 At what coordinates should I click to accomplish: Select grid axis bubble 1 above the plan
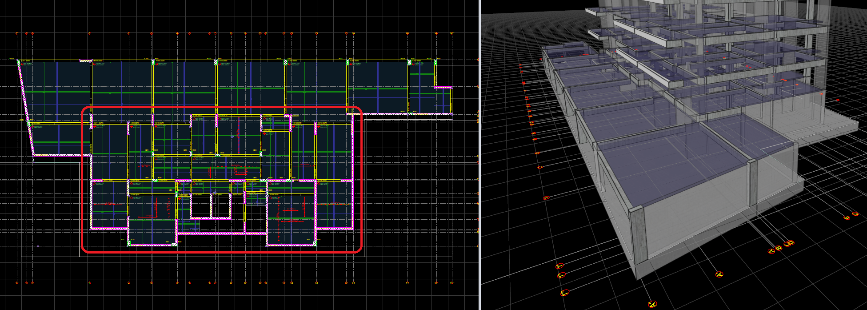click(90, 33)
